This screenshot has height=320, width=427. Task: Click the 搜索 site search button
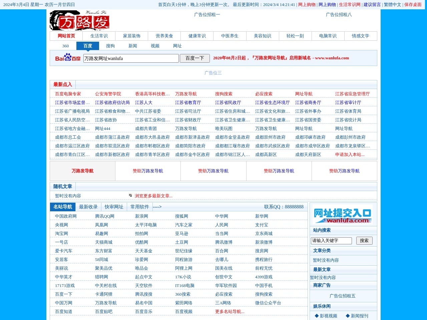(364, 240)
